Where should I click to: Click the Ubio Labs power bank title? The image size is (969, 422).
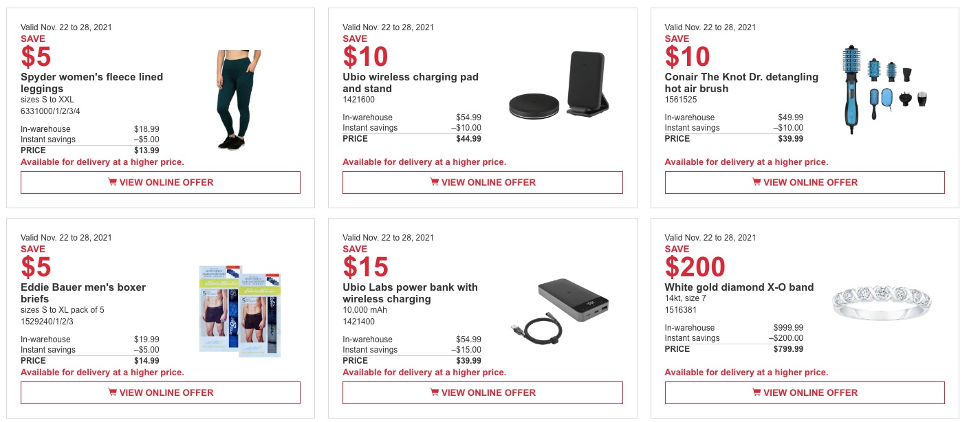(410, 293)
